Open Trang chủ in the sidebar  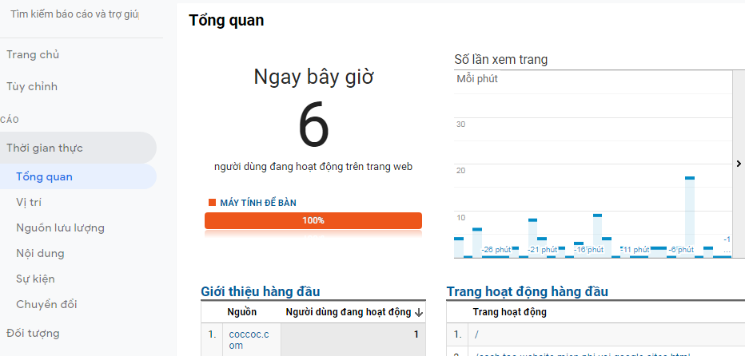(x=33, y=54)
